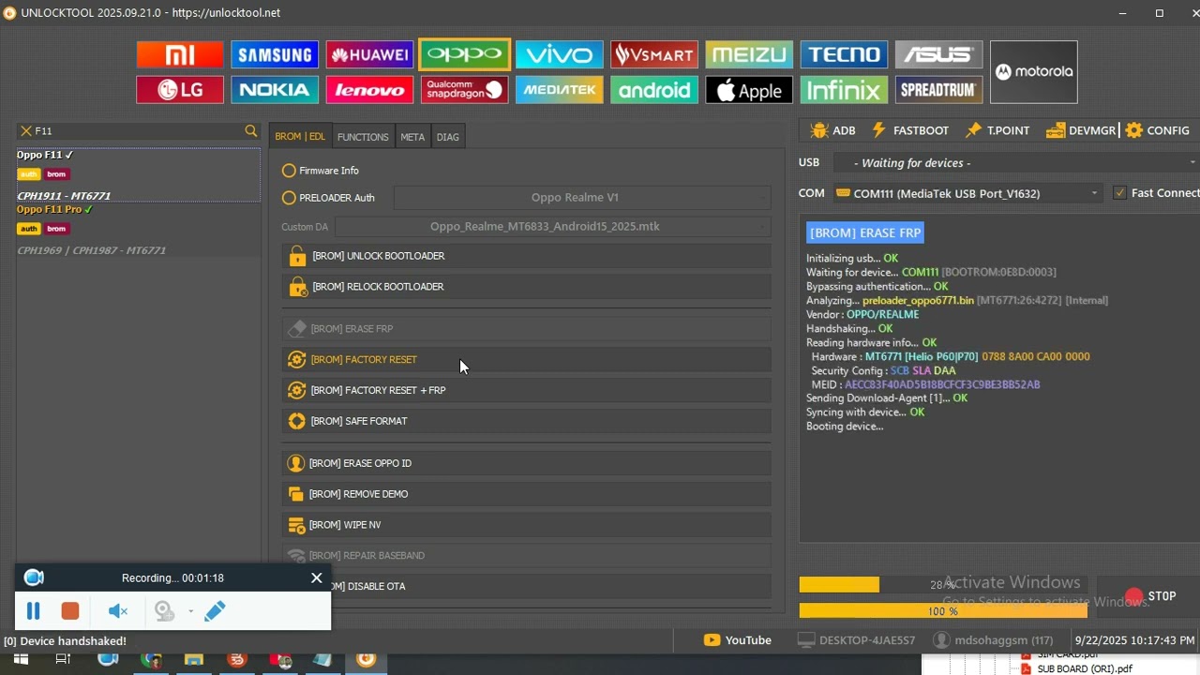The width and height of the screenshot is (1200, 675).
Task: Select the Nokia brand logo
Action: (275, 90)
